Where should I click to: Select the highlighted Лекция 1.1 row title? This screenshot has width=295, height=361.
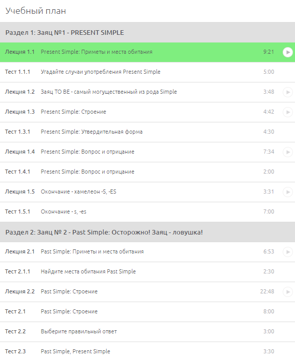(96, 52)
